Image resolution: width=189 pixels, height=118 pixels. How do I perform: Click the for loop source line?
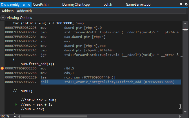48,23
